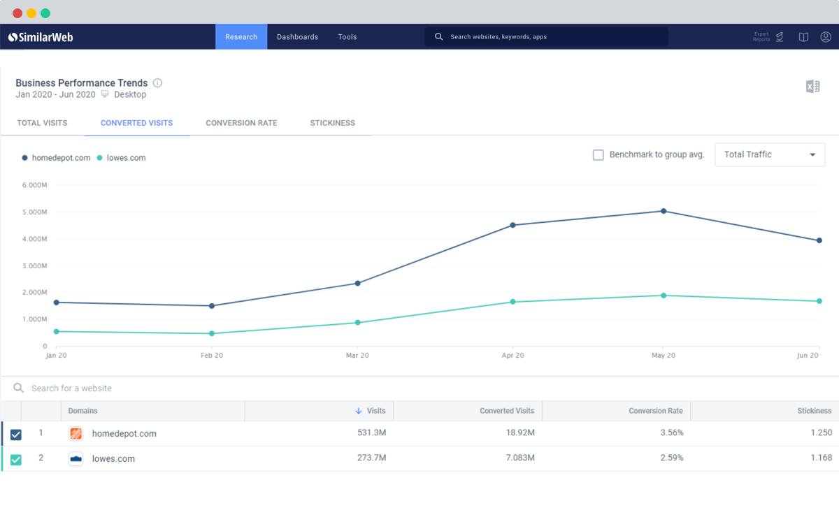
Task: Uncheck the lowes.com row checkbox
Action: coord(16,460)
